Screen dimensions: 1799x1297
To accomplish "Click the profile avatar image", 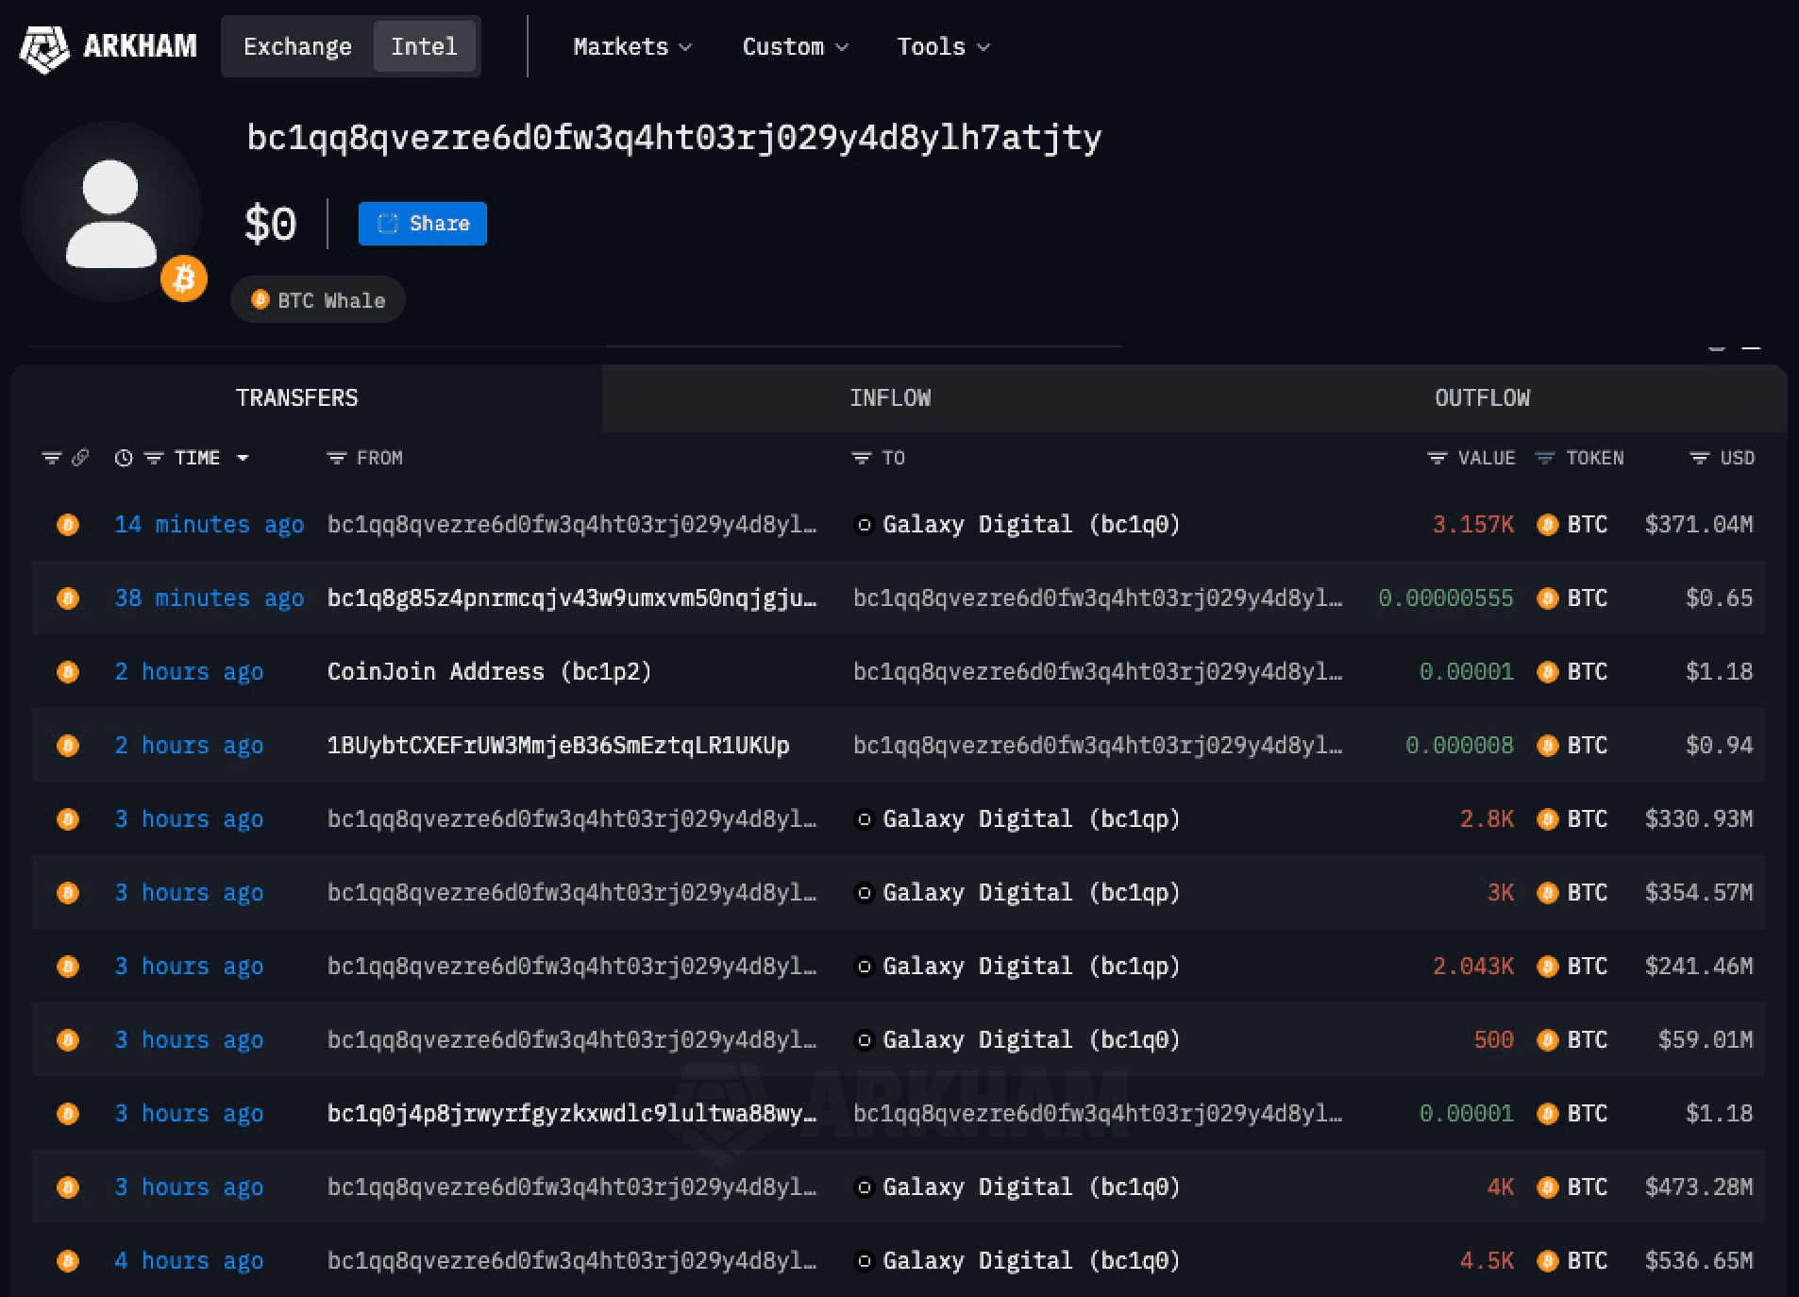I will tap(111, 211).
